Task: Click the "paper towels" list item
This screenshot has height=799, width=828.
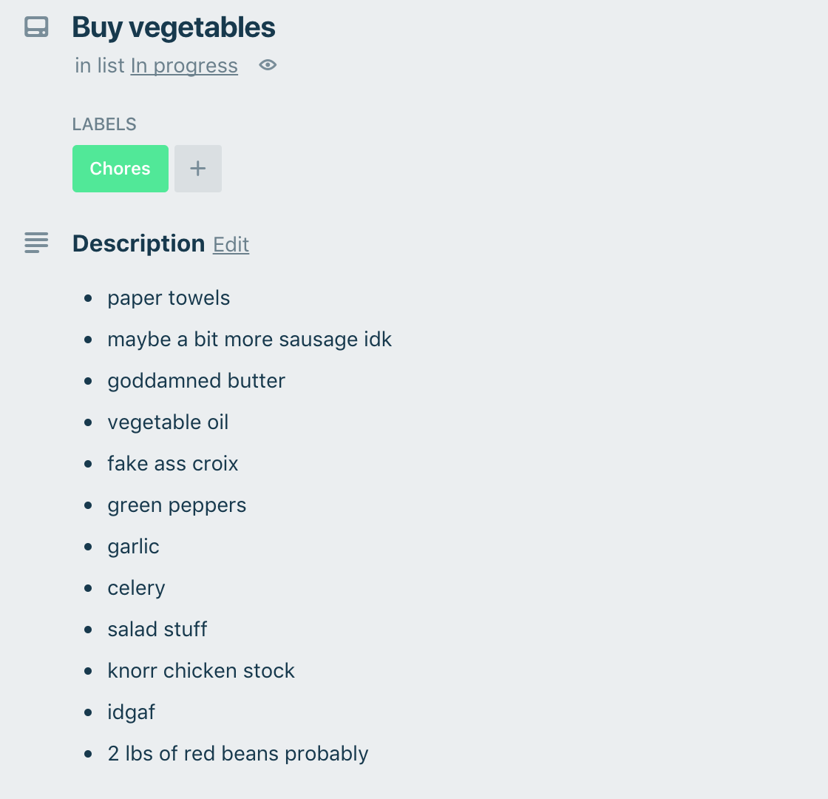Action: tap(169, 298)
